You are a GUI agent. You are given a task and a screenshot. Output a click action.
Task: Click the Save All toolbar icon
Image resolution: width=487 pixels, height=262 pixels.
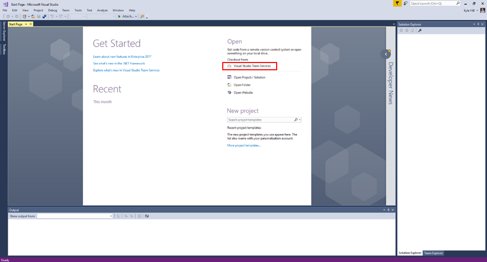click(45, 17)
